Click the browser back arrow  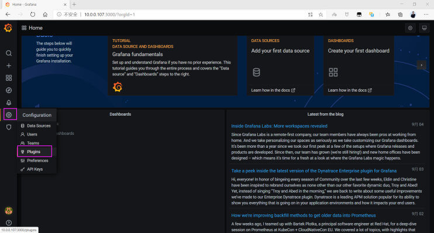[8, 15]
